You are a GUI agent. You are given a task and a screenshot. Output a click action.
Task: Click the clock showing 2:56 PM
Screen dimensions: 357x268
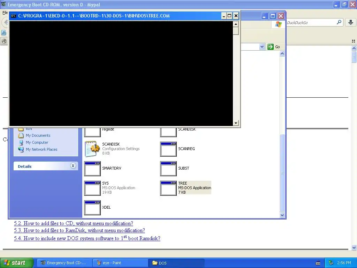tap(344, 263)
